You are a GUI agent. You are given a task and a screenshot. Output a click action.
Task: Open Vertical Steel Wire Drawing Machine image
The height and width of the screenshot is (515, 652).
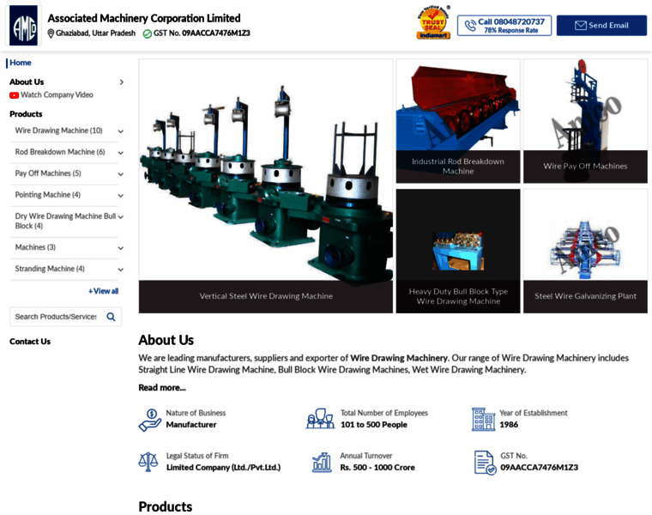click(266, 186)
